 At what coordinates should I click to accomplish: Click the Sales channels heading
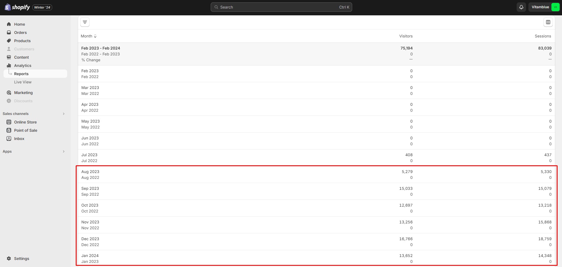(x=16, y=114)
